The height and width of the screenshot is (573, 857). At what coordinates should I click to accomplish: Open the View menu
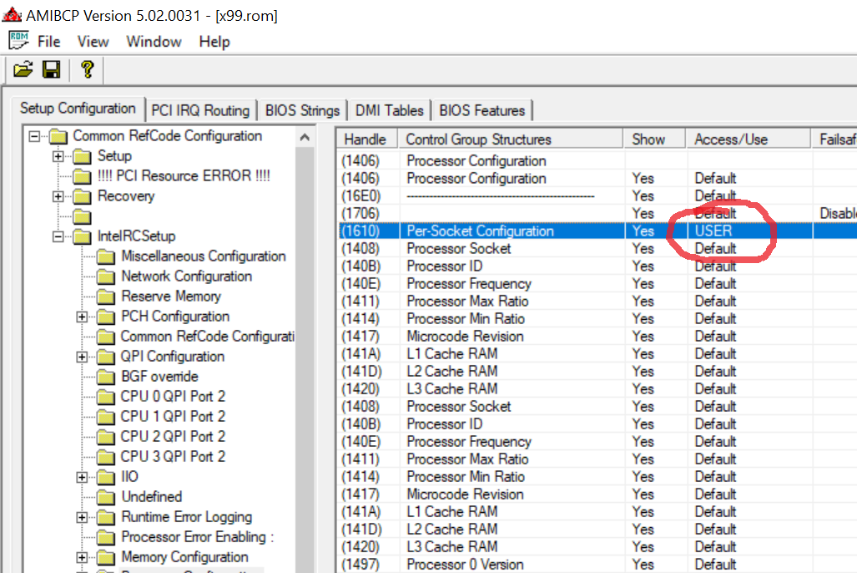[93, 42]
